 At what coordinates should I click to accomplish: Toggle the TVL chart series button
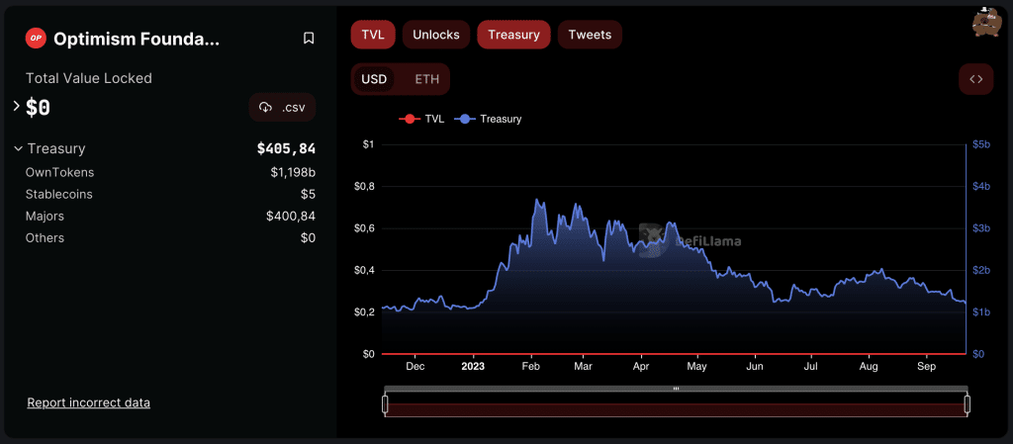373,35
